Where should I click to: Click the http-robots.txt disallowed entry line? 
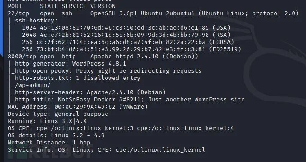tap(78, 78)
